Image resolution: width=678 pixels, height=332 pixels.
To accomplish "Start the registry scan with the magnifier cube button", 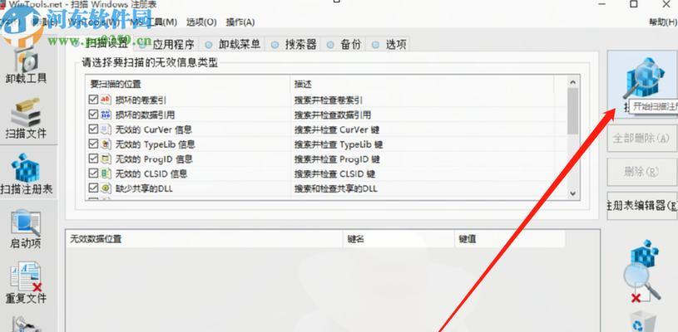I will pyautogui.click(x=642, y=83).
